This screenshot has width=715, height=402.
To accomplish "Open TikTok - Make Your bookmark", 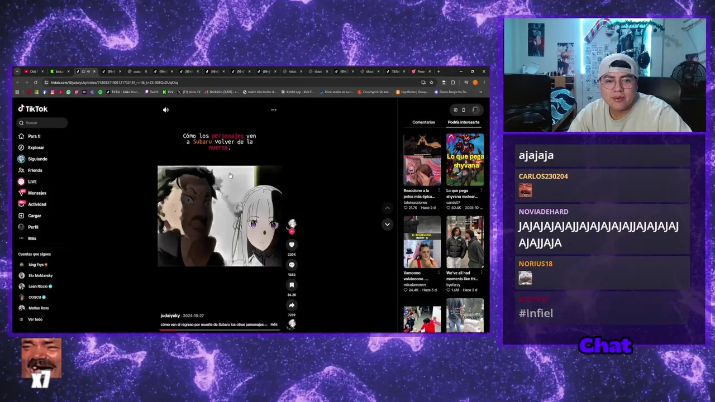I will click(x=122, y=92).
